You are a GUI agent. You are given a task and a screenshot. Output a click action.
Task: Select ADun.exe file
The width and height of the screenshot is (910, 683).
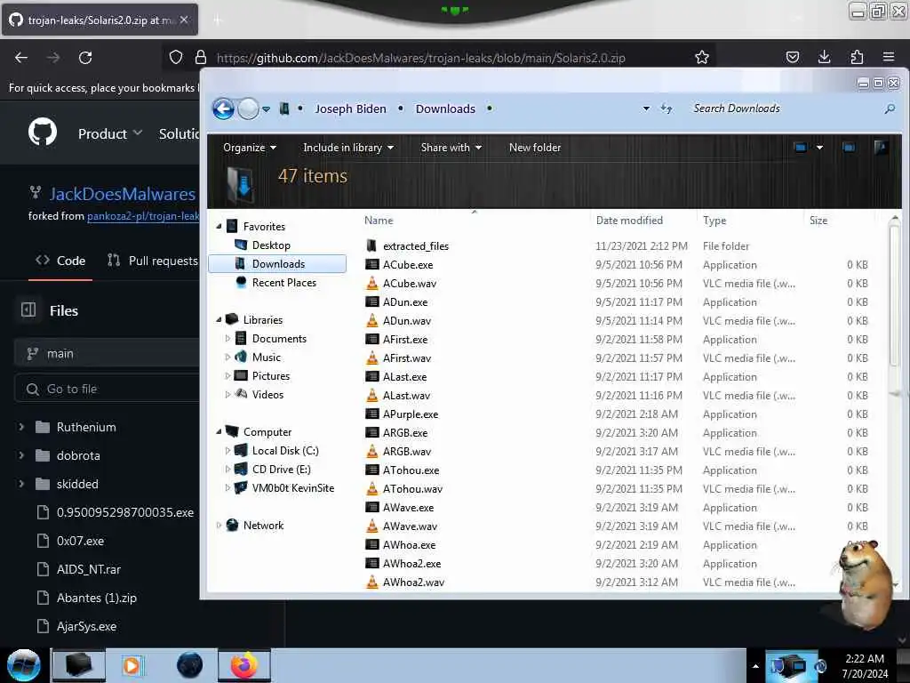[405, 302]
